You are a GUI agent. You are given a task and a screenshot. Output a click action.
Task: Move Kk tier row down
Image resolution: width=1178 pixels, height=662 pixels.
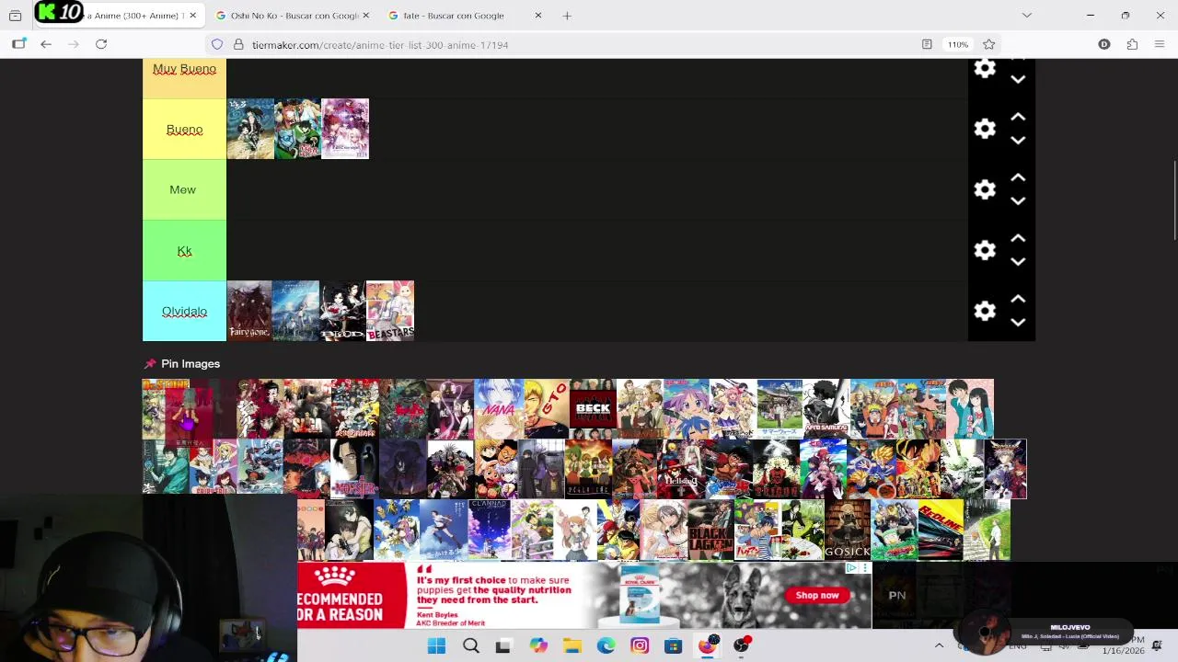[1018, 262]
